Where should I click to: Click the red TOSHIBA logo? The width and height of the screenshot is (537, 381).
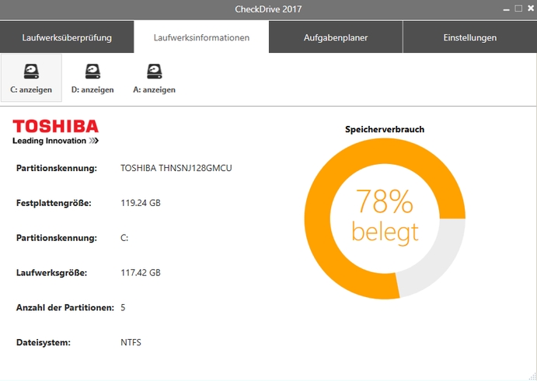(x=55, y=127)
